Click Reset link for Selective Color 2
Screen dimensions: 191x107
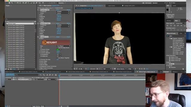58,23
